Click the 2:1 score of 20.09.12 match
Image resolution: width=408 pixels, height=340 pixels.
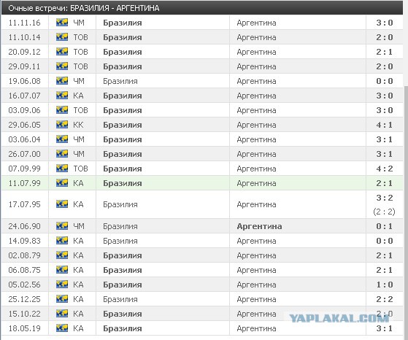click(x=385, y=52)
